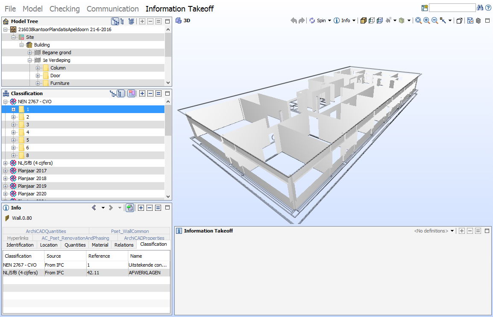Open the Pset_WallCommon tab
493x317 pixels.
130,231
